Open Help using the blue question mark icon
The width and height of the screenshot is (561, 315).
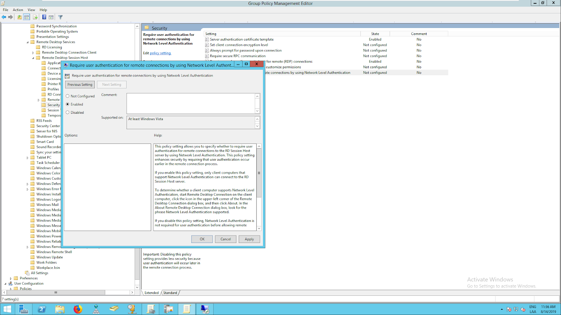(44, 17)
